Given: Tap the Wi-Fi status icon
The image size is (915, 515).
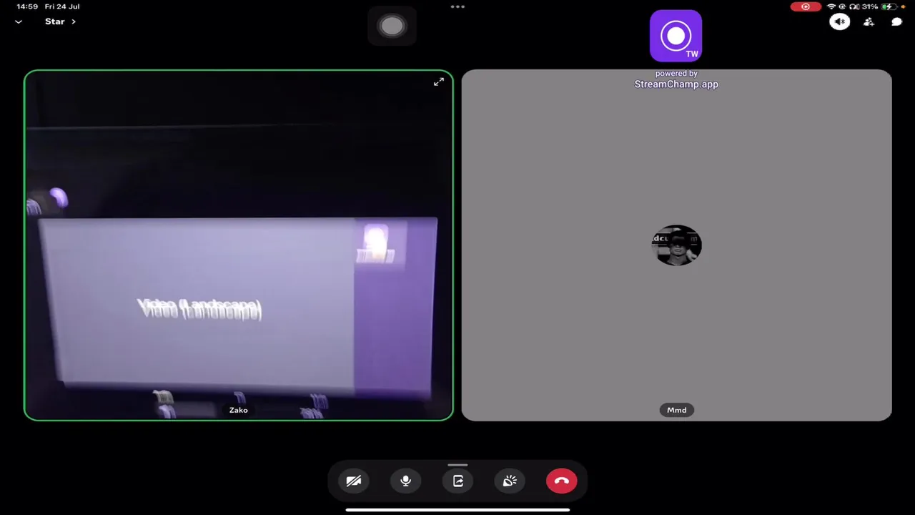Looking at the screenshot, I should pyautogui.click(x=831, y=6).
